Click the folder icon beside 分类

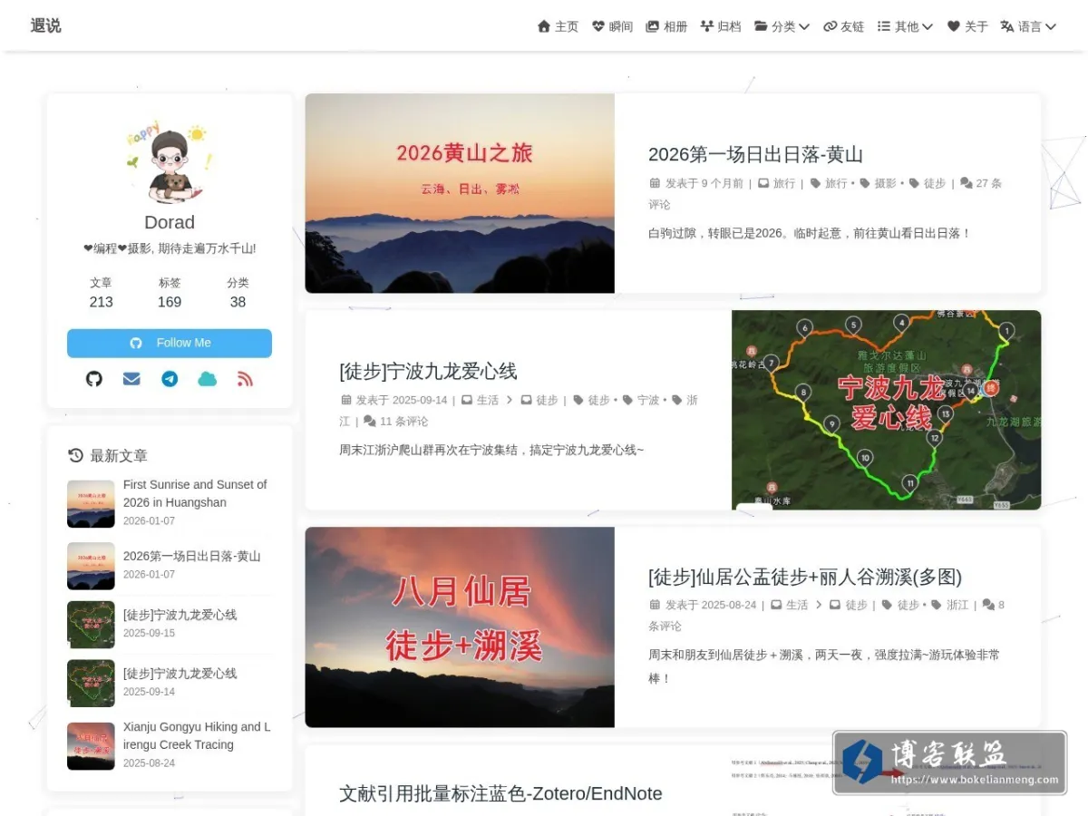761,26
